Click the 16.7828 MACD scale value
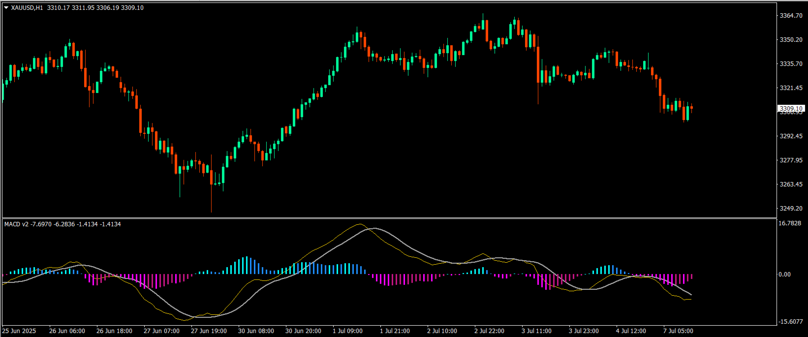Screen dimensions: 808x337 [790, 223]
